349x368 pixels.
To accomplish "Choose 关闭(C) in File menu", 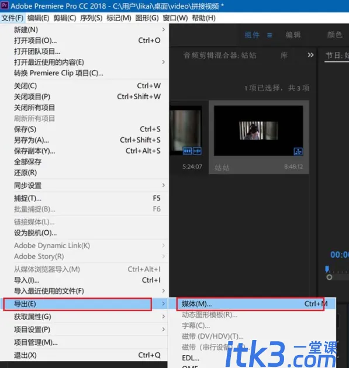I will 85,86.
